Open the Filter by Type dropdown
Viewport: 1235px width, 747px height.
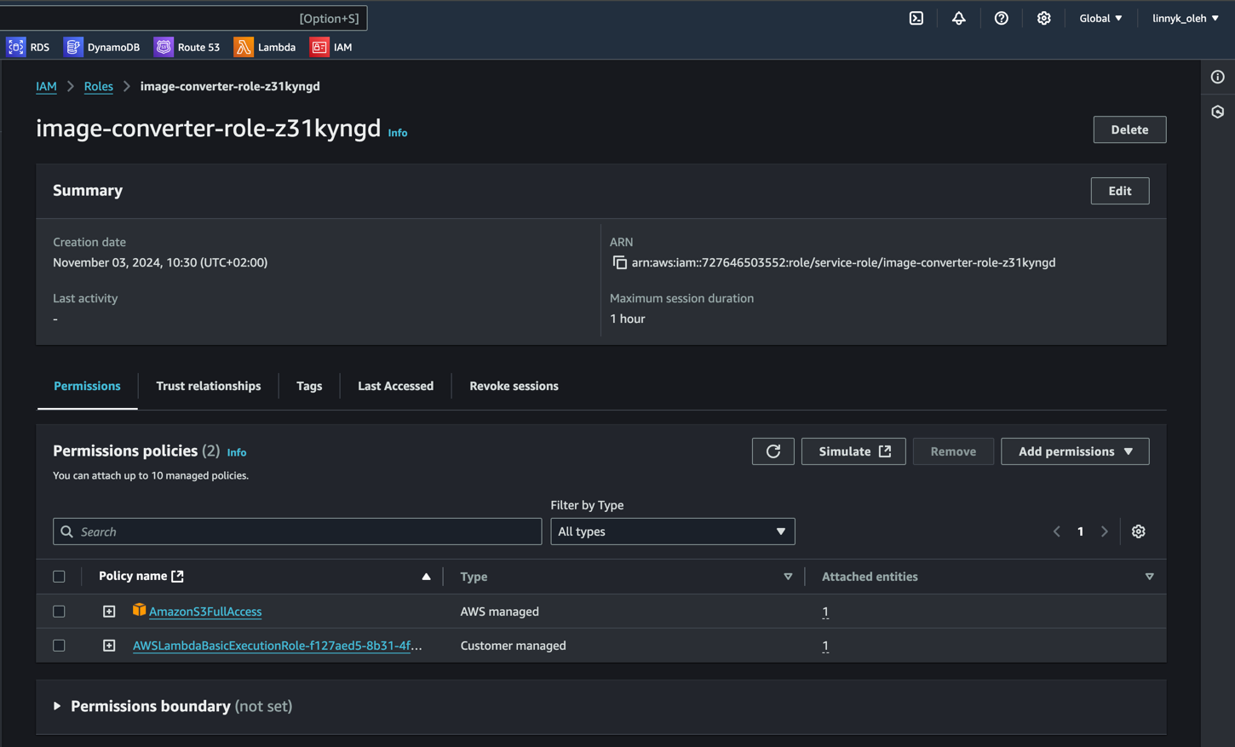pos(673,532)
